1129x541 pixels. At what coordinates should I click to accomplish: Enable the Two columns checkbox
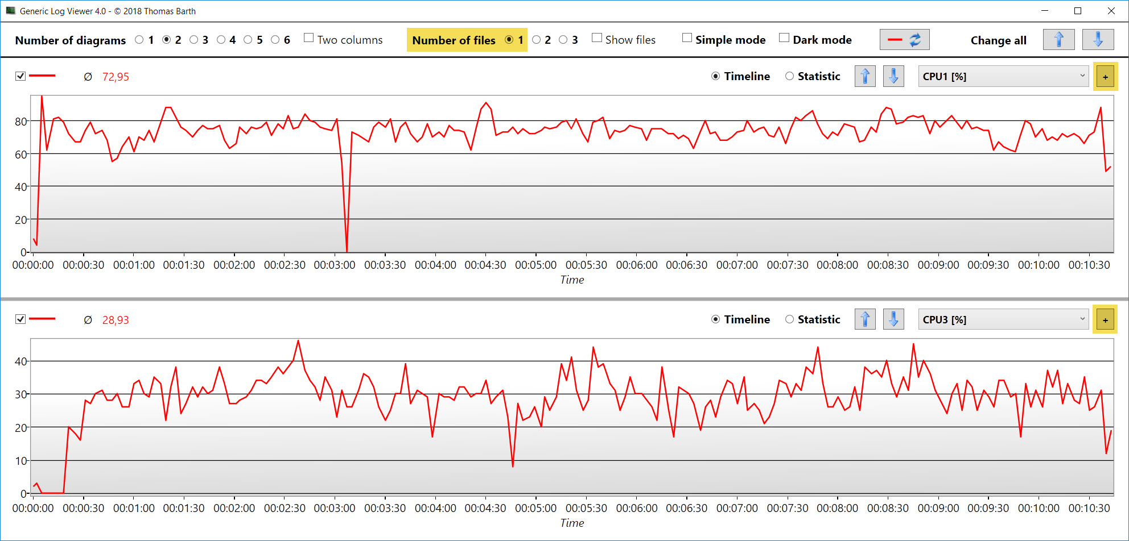[x=309, y=38]
